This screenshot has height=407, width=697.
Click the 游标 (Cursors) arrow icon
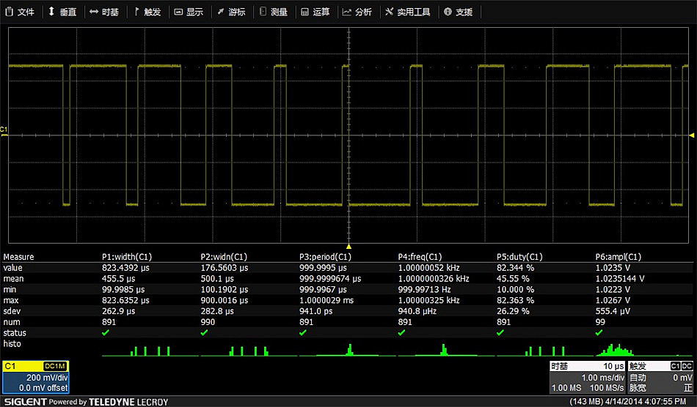click(221, 12)
